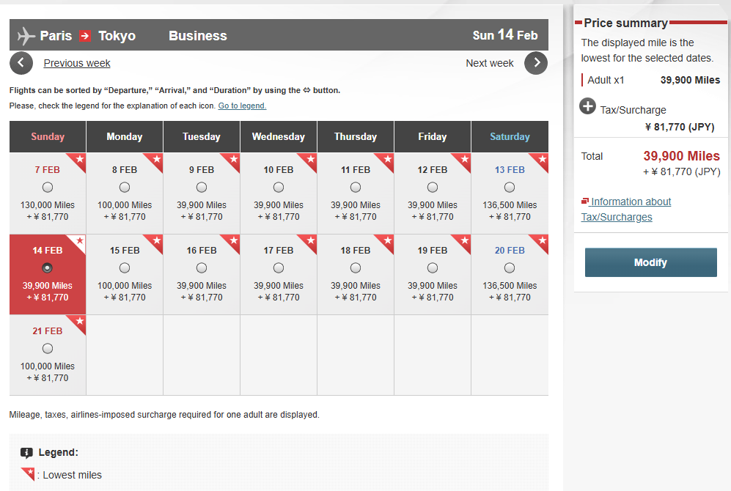Click the Legend info icon
Image resolution: width=731 pixels, height=491 pixels.
point(26,452)
